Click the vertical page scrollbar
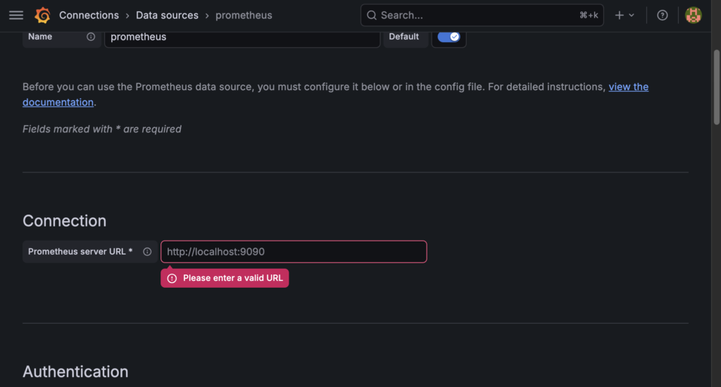Viewport: 721px width, 387px height. [716, 87]
